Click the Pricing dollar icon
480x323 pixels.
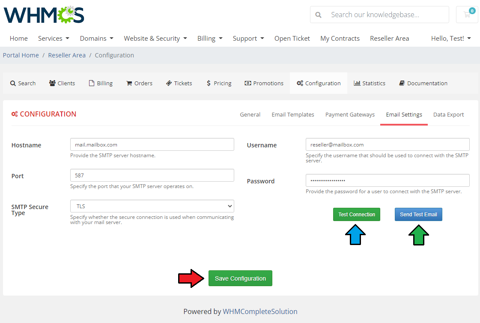(x=209, y=83)
